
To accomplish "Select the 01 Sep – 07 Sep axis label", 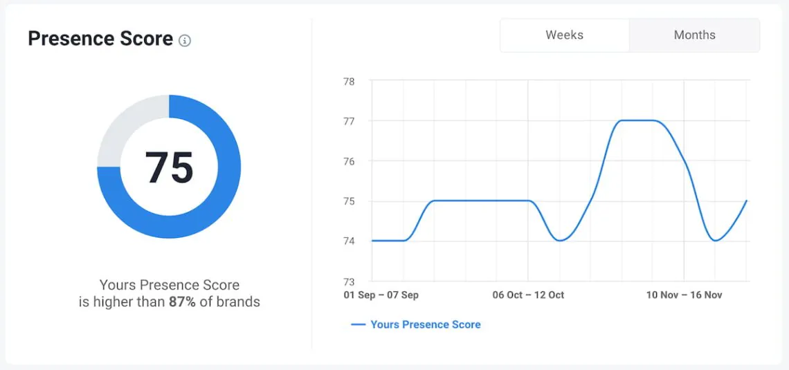I will (381, 295).
